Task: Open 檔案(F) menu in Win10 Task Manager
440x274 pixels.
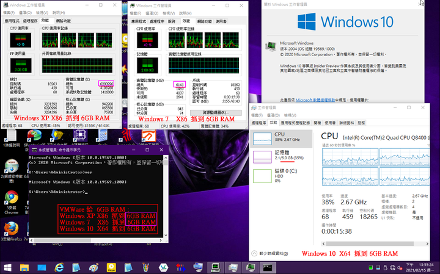Action: click(x=257, y=115)
